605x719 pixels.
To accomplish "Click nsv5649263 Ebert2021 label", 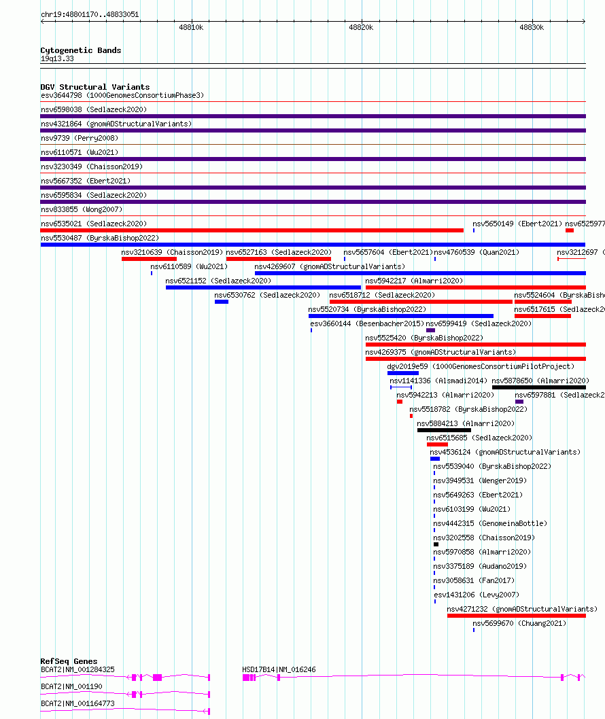I will point(478,494).
